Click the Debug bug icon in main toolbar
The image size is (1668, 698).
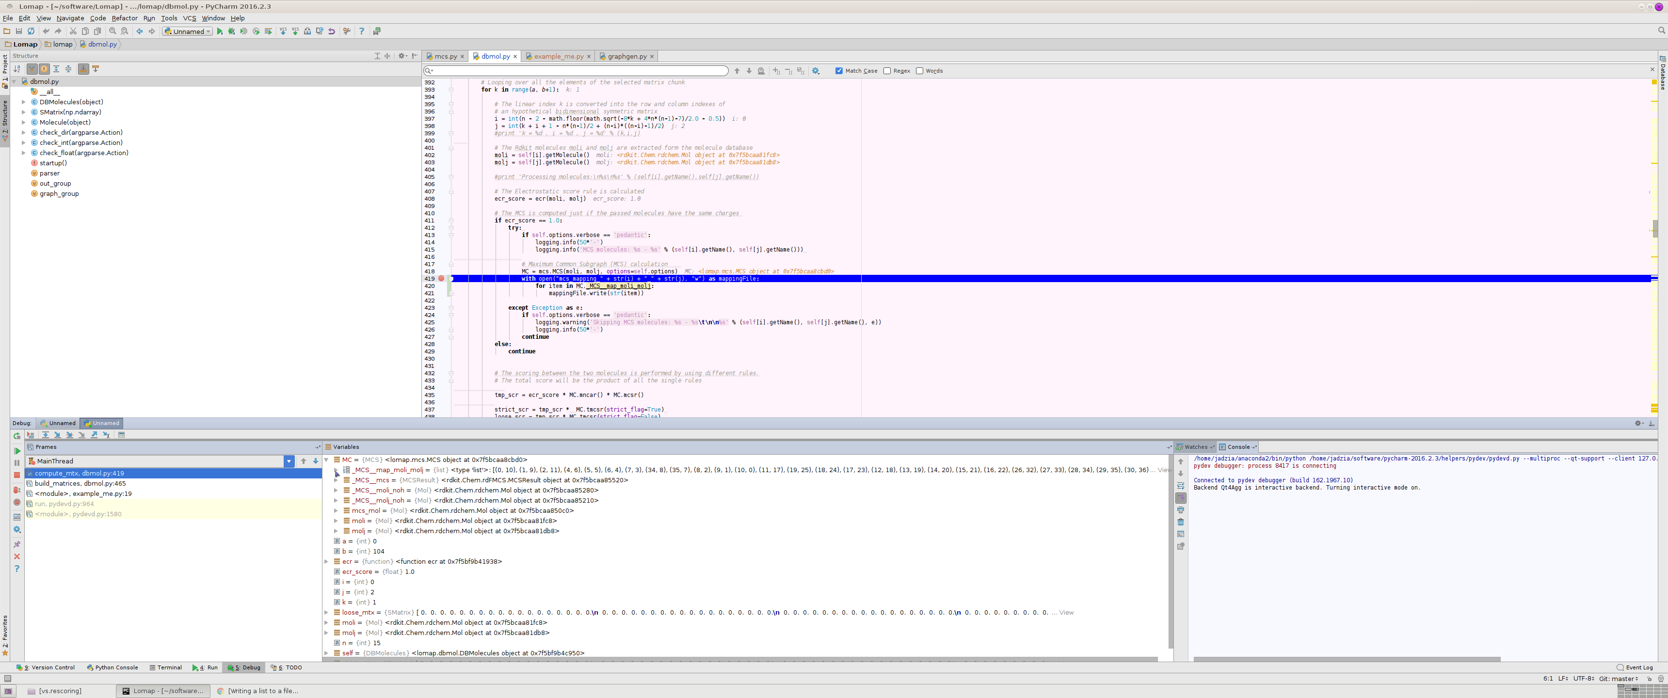click(231, 31)
